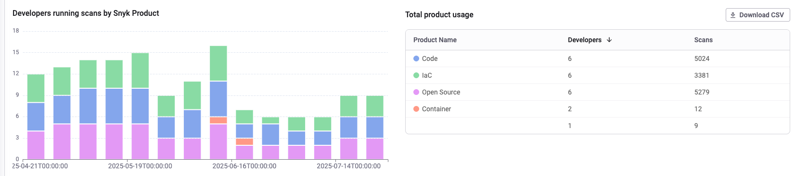Click the green IaC segment of the tallest bar
Image resolution: width=795 pixels, height=176 pixels.
click(x=218, y=63)
